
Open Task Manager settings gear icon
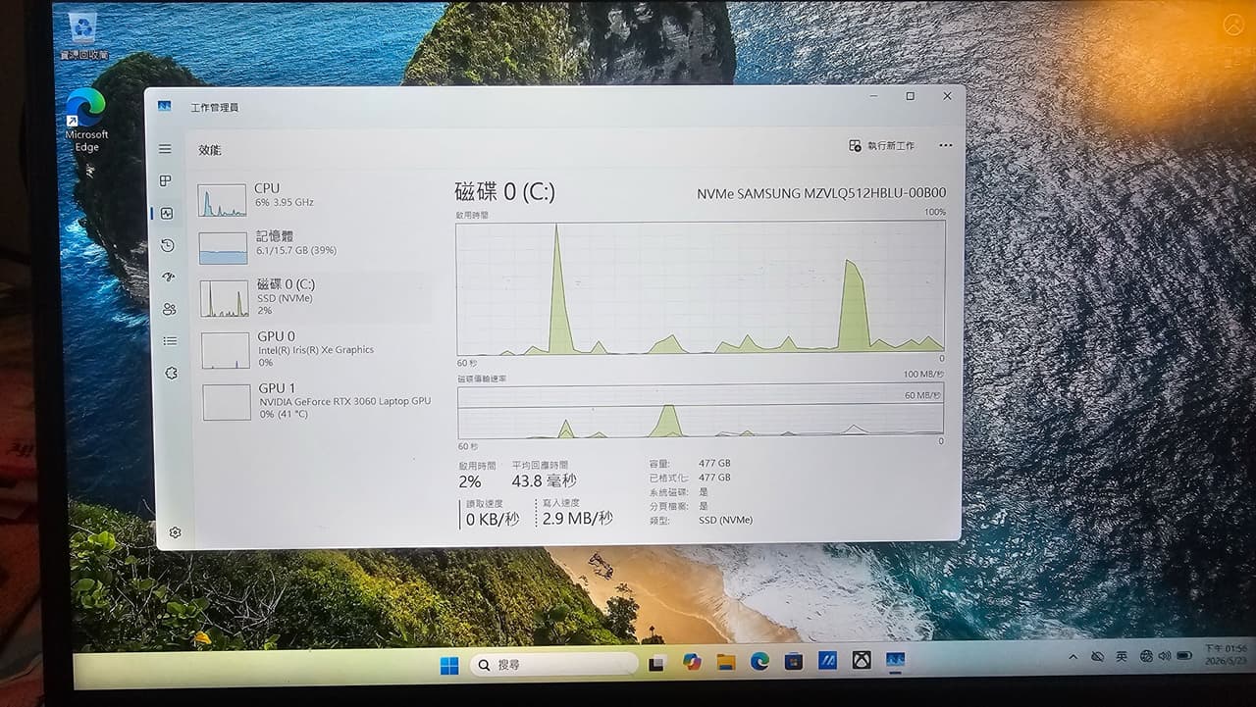(x=175, y=532)
